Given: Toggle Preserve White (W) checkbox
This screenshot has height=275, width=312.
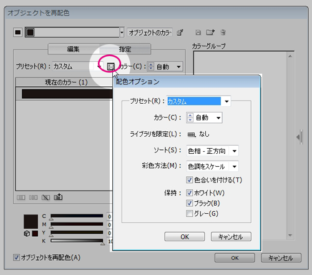Looking at the screenshot, I should [x=189, y=192].
